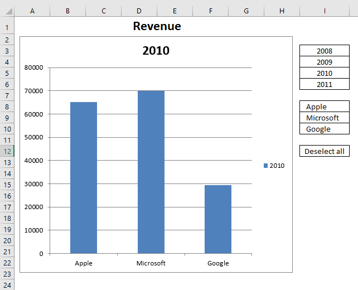Select the Apple bar in the chart
Image resolution: width=358 pixels, height=290 pixels.
(84, 178)
